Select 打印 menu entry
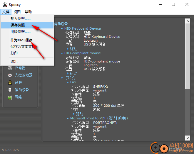The height and width of the screenshot is (154, 194). tap(27, 53)
